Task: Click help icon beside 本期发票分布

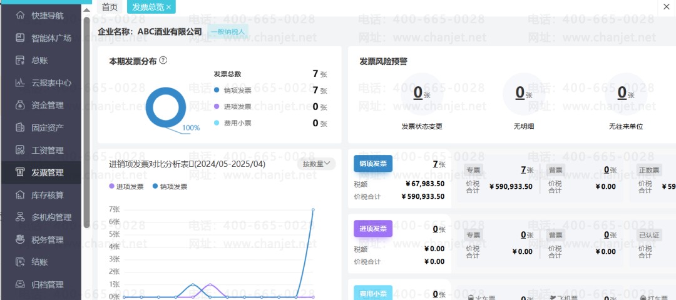Action: (x=163, y=61)
